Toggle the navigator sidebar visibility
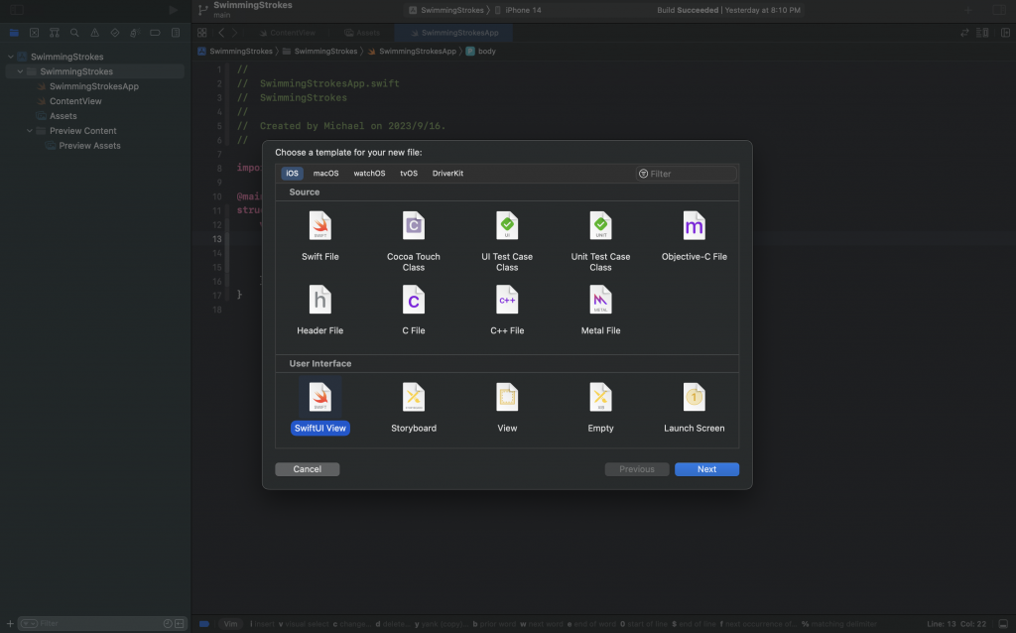This screenshot has height=633, width=1016. point(17,10)
